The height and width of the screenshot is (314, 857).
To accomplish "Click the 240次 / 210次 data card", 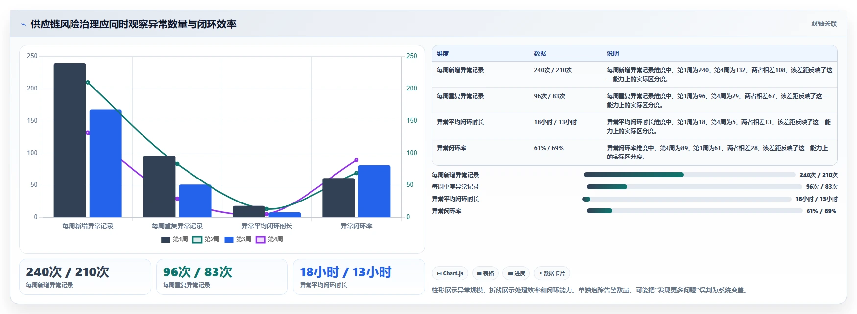I will point(85,277).
